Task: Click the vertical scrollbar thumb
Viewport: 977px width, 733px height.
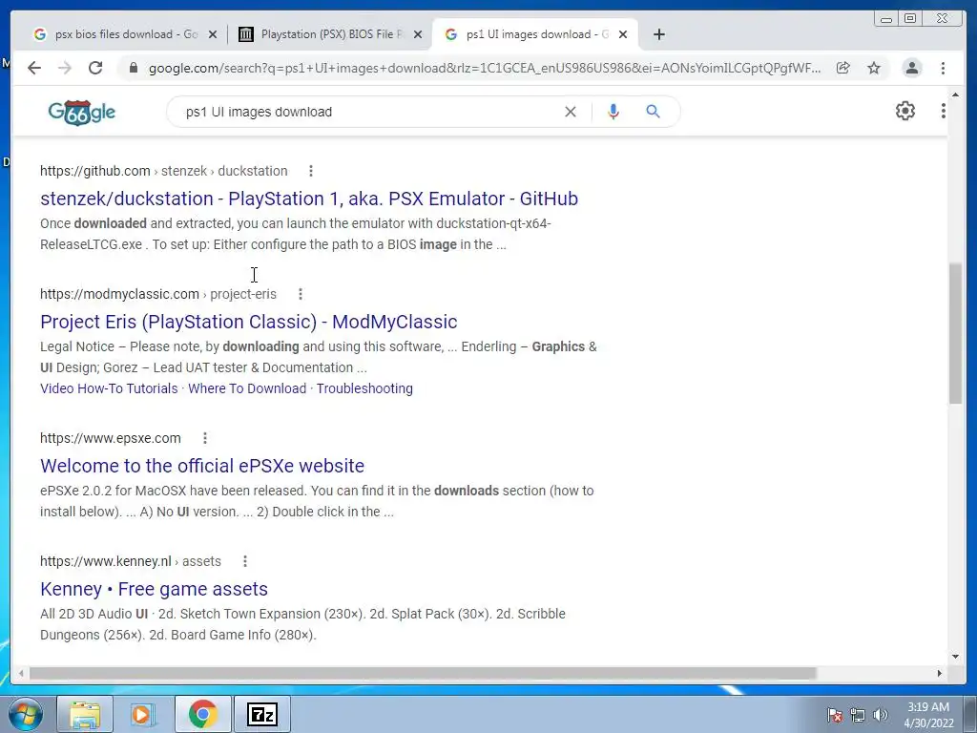Action: point(956,333)
